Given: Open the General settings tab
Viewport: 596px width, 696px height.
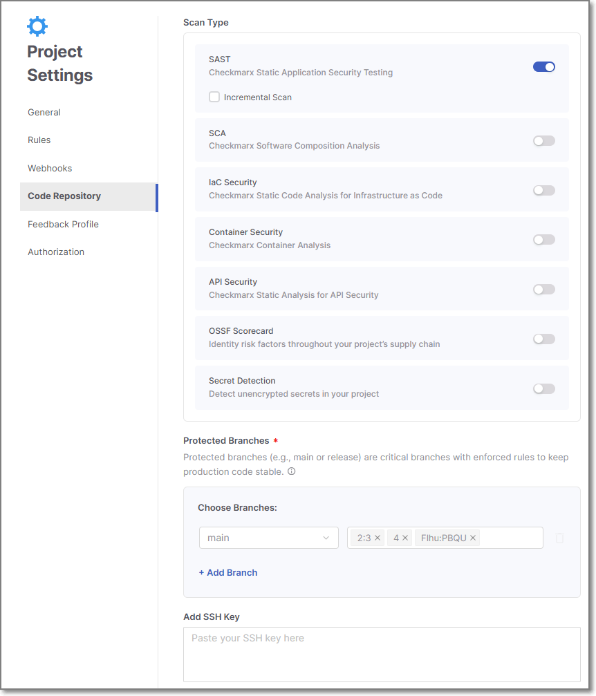Looking at the screenshot, I should [44, 113].
